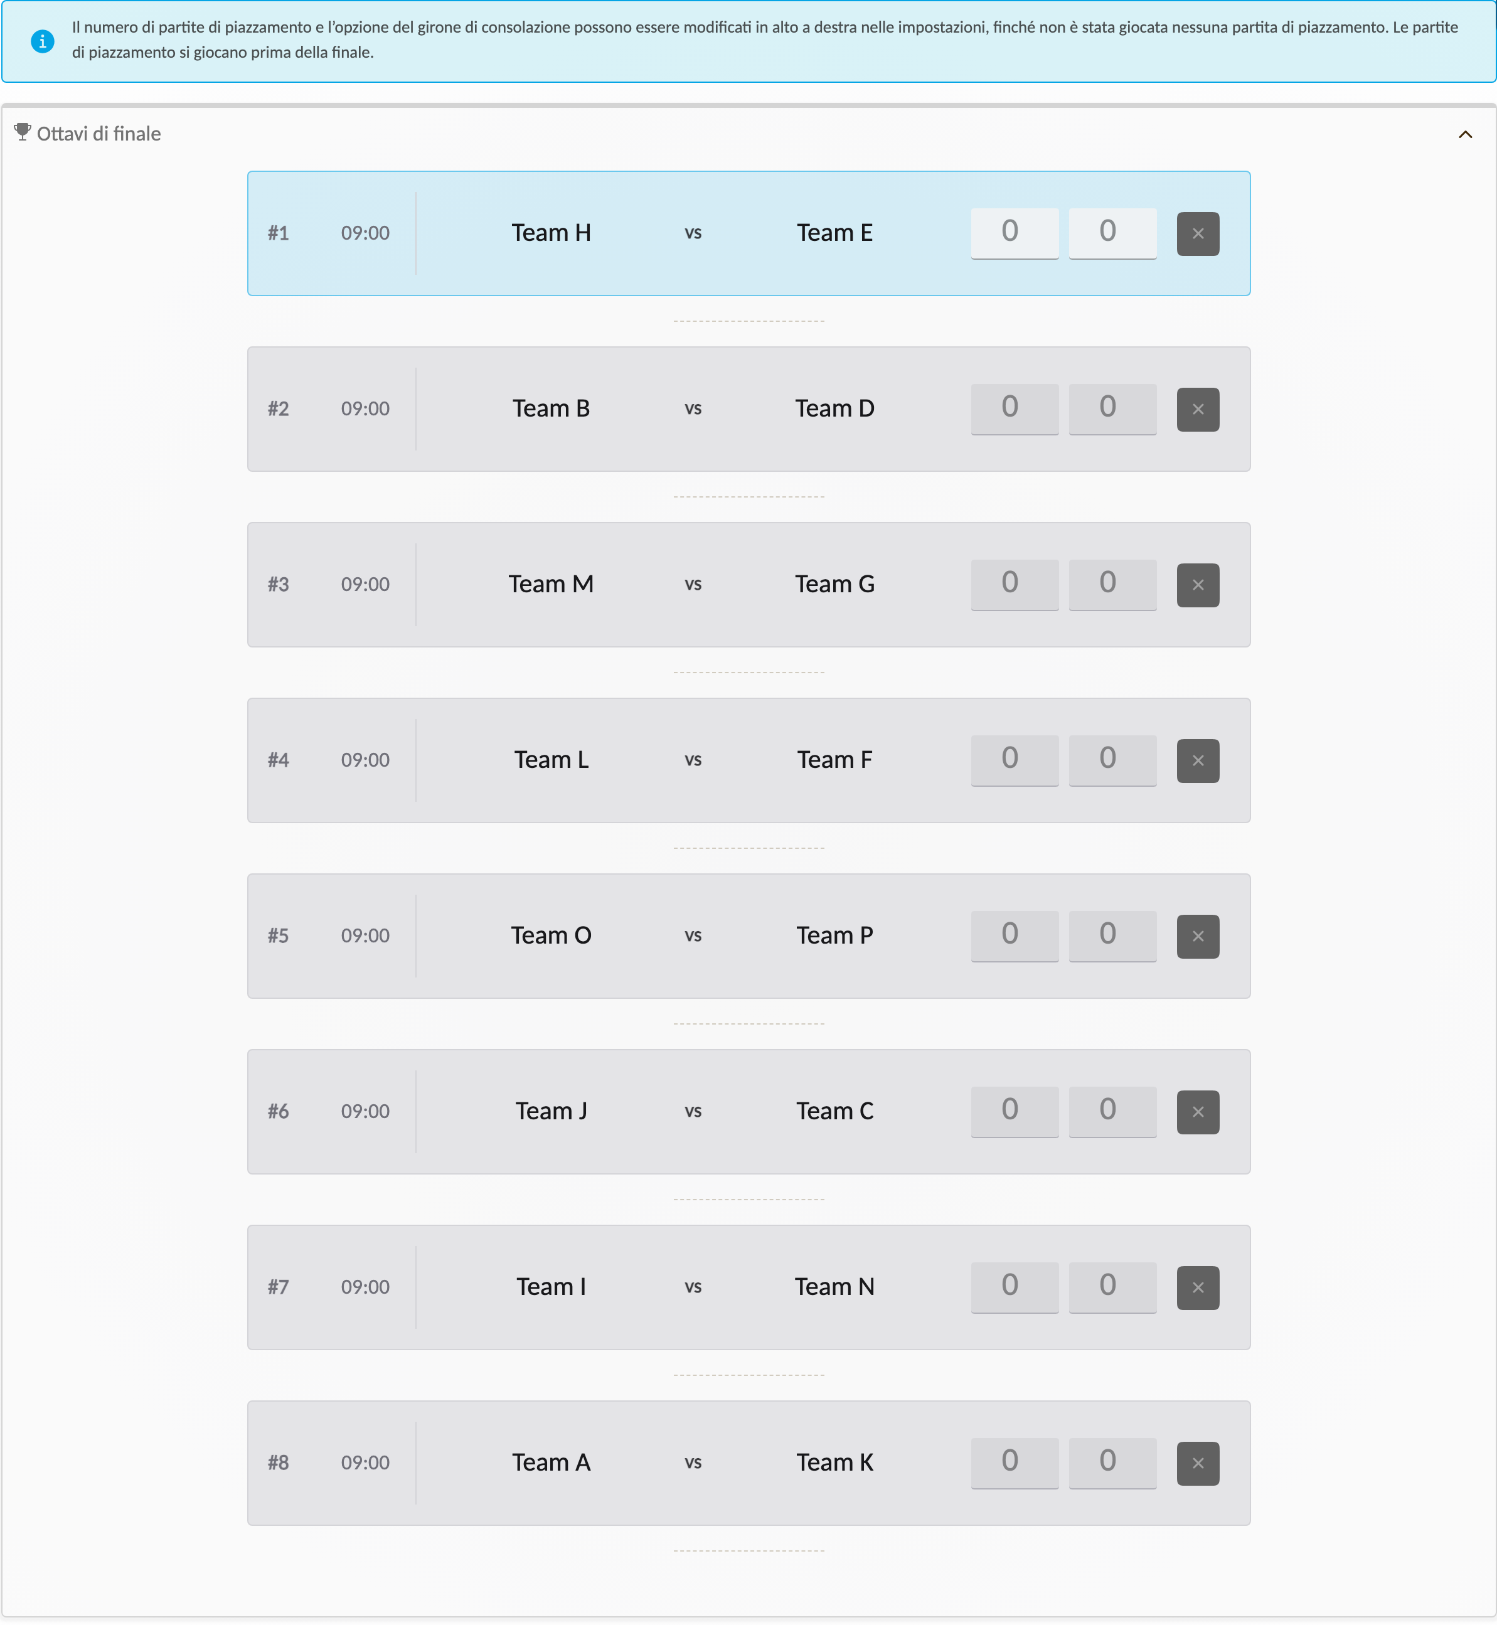Collapse the Ottavi di finale section
The image size is (1497, 1625).
click(x=1464, y=134)
